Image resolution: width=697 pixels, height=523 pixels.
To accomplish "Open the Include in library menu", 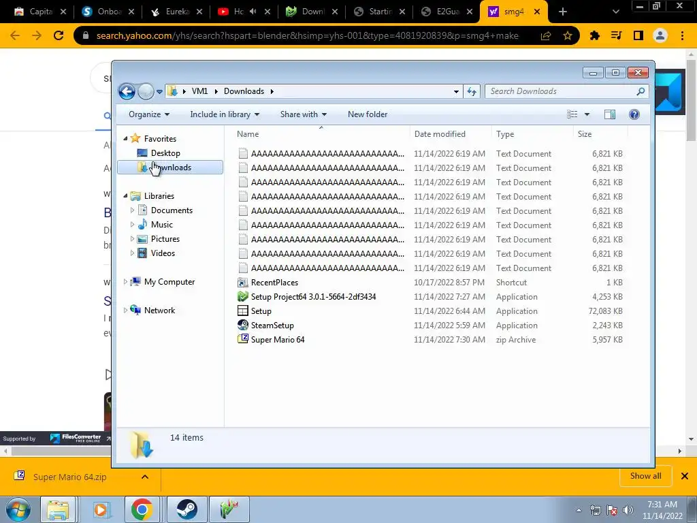I will coord(225,114).
